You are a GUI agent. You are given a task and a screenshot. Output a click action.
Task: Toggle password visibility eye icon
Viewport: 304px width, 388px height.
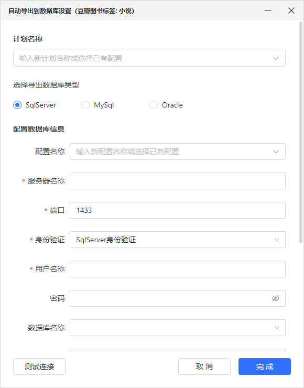pos(276,298)
